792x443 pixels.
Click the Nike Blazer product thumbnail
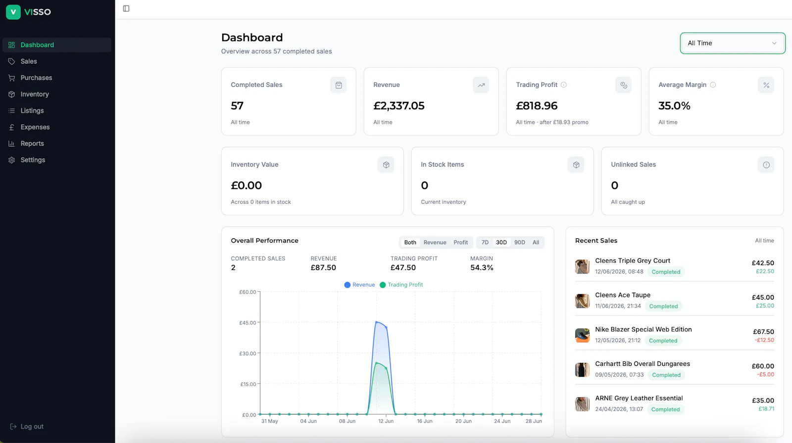tap(582, 335)
